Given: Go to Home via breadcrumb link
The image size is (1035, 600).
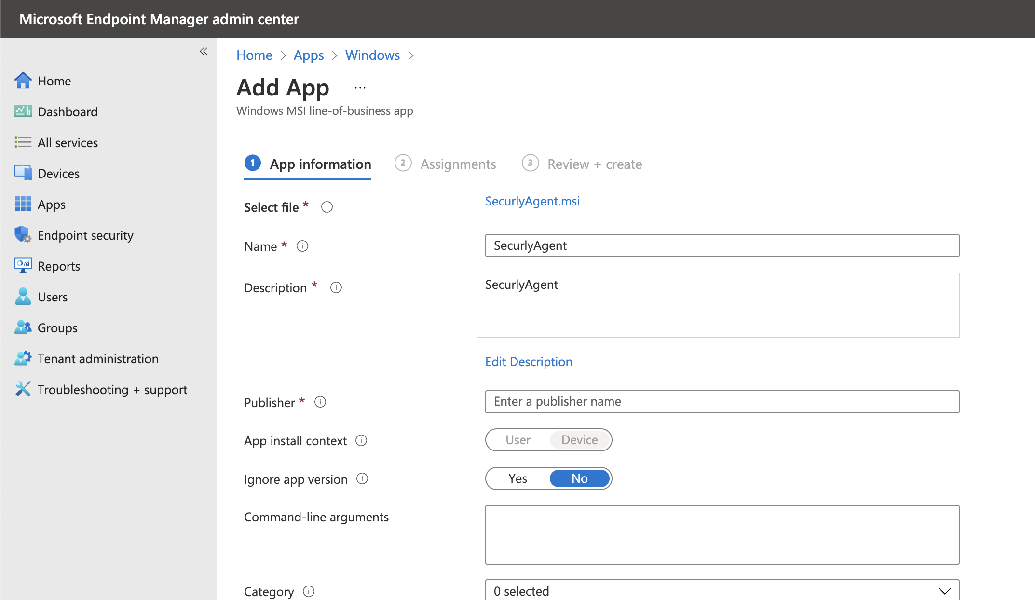Looking at the screenshot, I should pyautogui.click(x=254, y=55).
